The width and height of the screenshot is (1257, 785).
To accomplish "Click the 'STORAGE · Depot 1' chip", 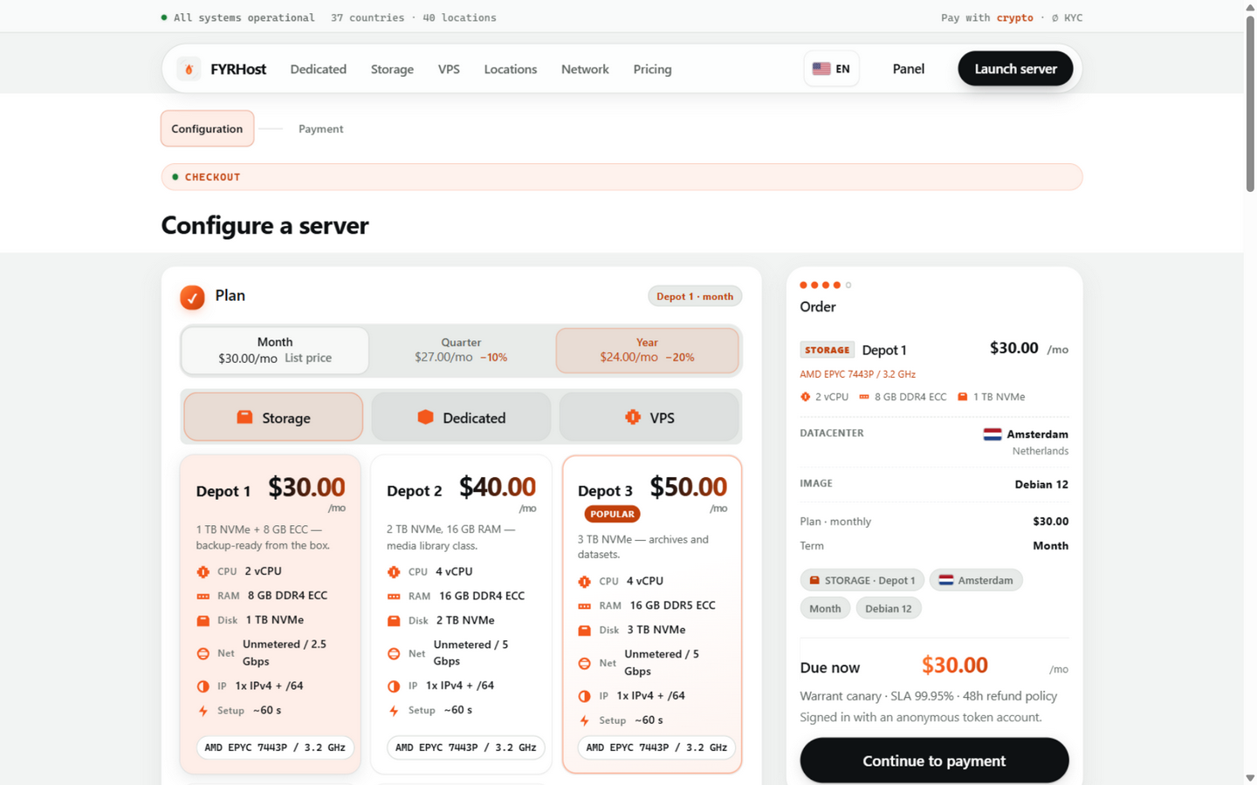I will [x=862, y=580].
